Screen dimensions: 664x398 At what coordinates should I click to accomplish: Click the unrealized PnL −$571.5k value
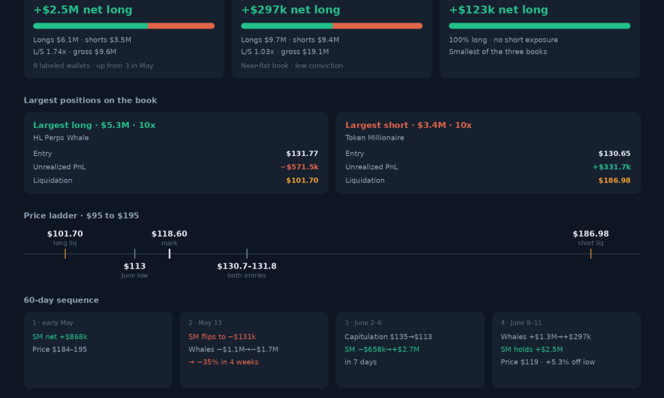point(299,167)
